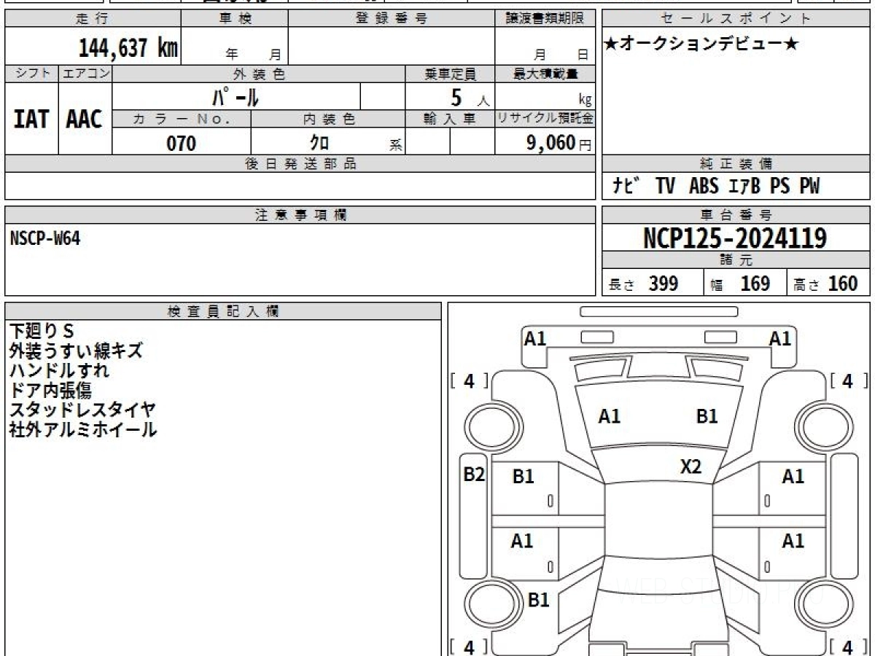Click the 輸入車 header
This screenshot has height=656, width=875.
tap(450, 119)
